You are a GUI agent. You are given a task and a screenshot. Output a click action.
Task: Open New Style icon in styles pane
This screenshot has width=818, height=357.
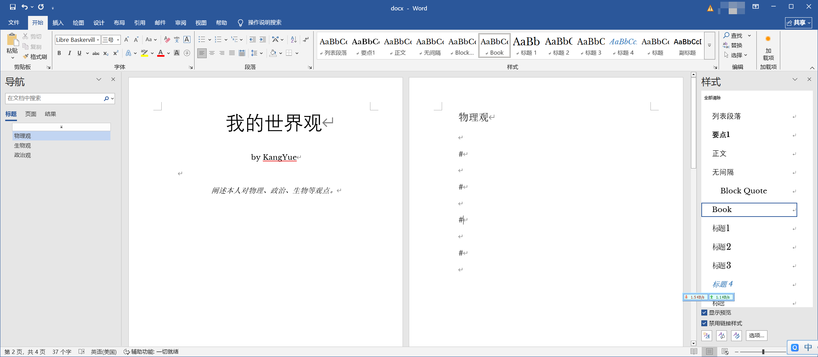pyautogui.click(x=707, y=335)
